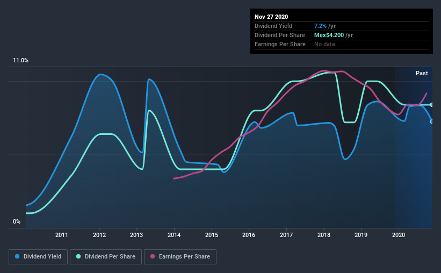The width and height of the screenshot is (441, 273).
Task: Click the Dividend Per Share tooltip row label
Action: click(x=279, y=35)
